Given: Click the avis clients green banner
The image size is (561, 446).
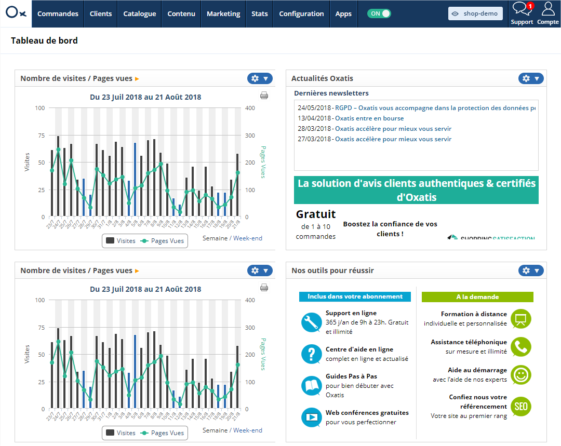Looking at the screenshot, I should pos(416,190).
